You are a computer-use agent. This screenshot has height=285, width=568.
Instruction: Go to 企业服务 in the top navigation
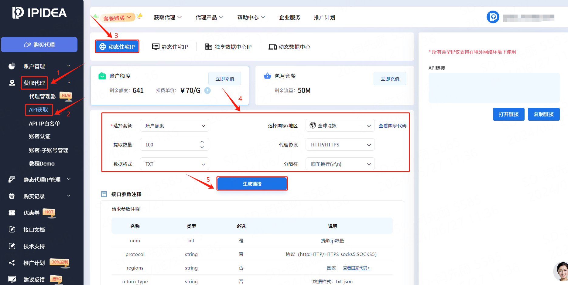(290, 18)
